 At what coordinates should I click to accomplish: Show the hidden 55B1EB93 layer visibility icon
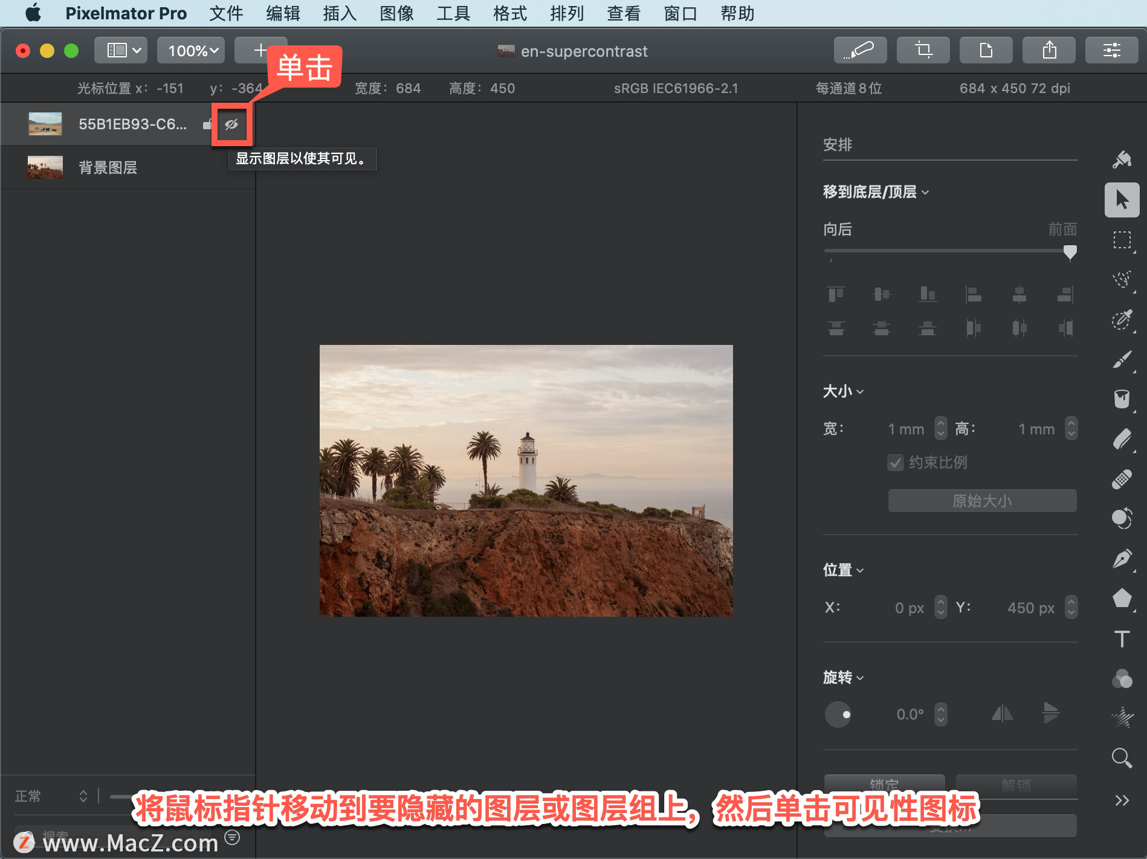pos(231,124)
